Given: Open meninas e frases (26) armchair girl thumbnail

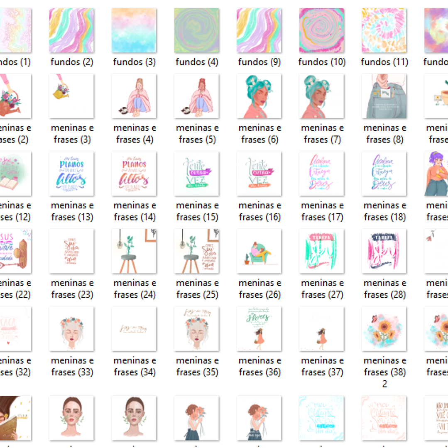Looking at the screenshot, I should tap(259, 251).
